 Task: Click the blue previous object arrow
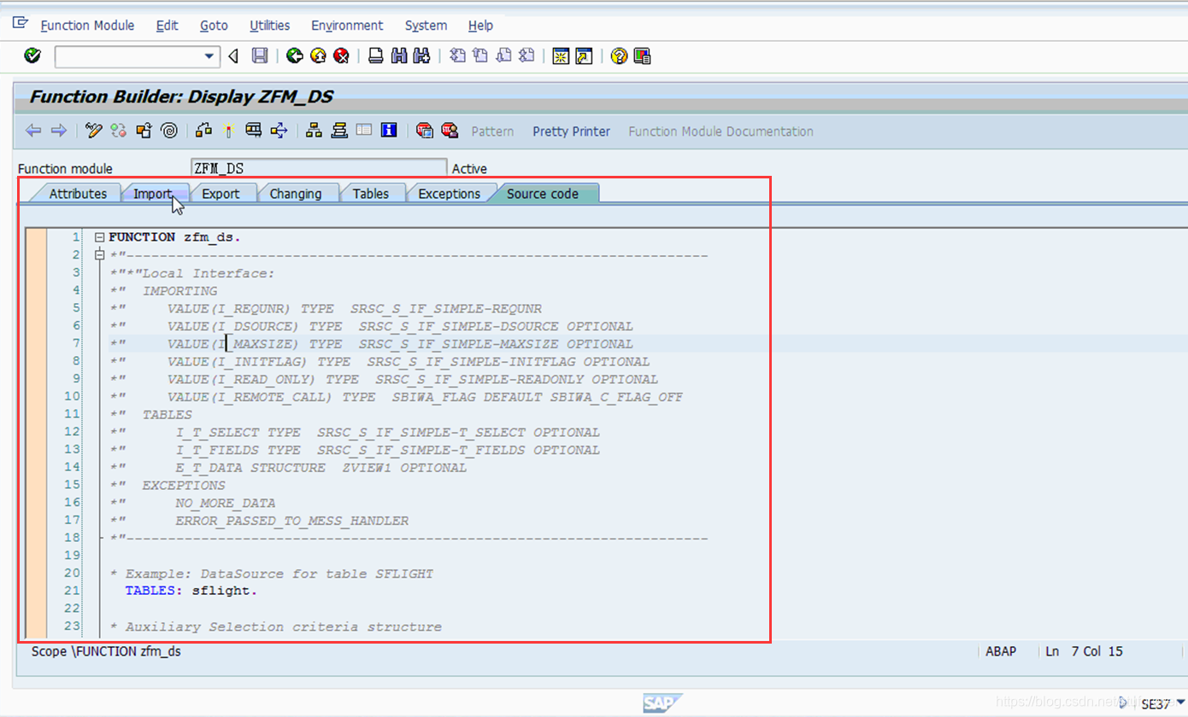tap(33, 131)
